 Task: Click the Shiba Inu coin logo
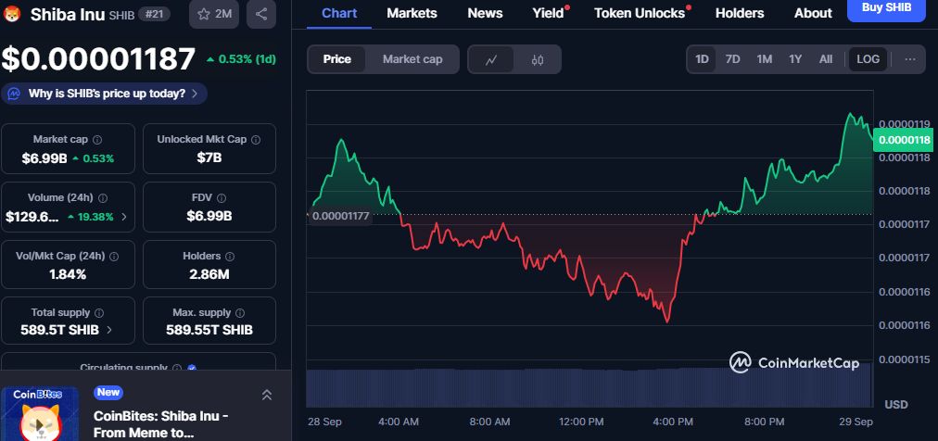point(12,13)
